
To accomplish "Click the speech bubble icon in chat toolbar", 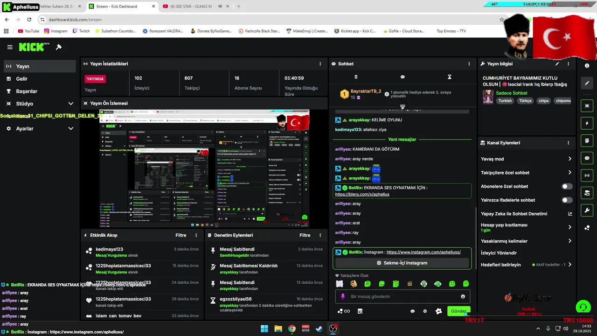I will 403,77.
